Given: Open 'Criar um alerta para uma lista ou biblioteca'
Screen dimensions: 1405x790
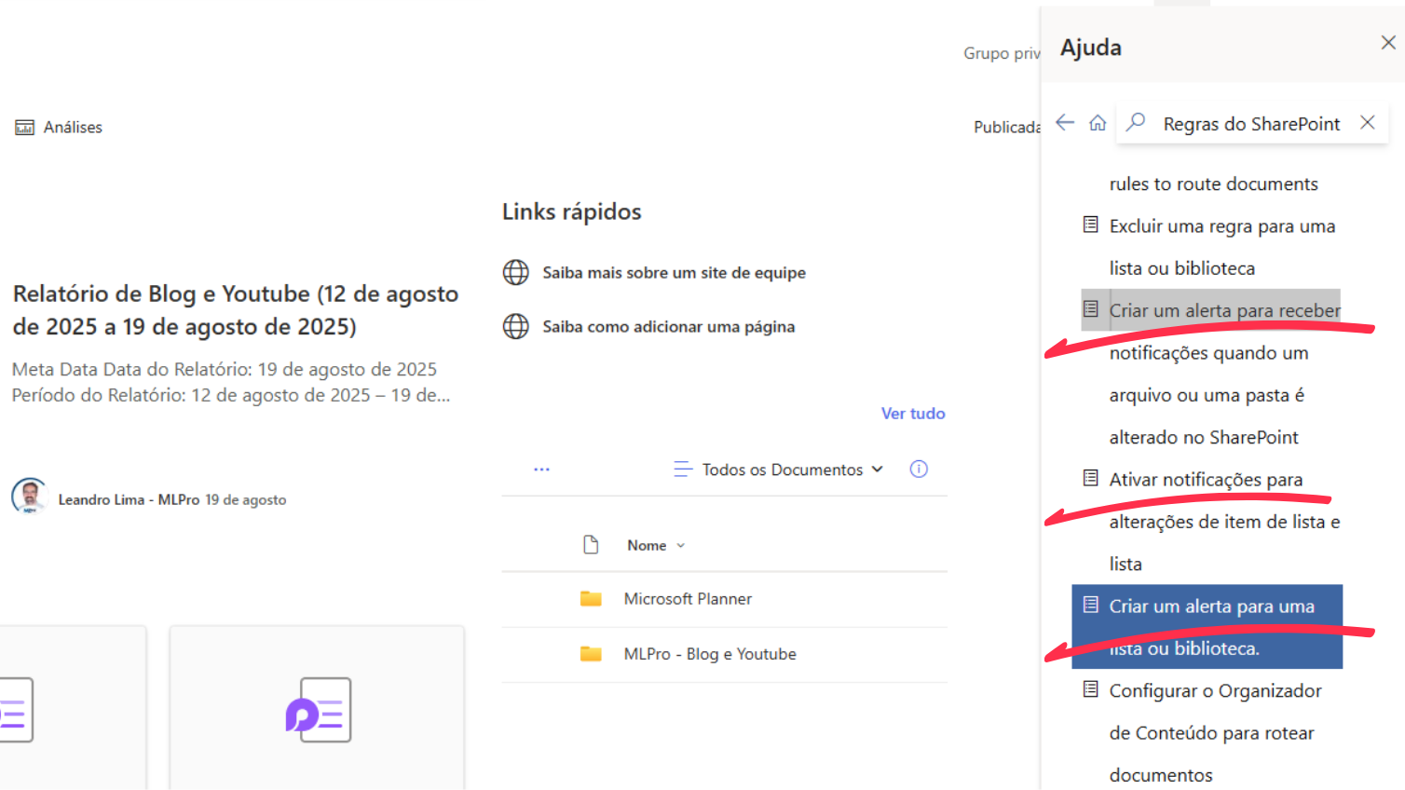Looking at the screenshot, I should pos(1211,606).
